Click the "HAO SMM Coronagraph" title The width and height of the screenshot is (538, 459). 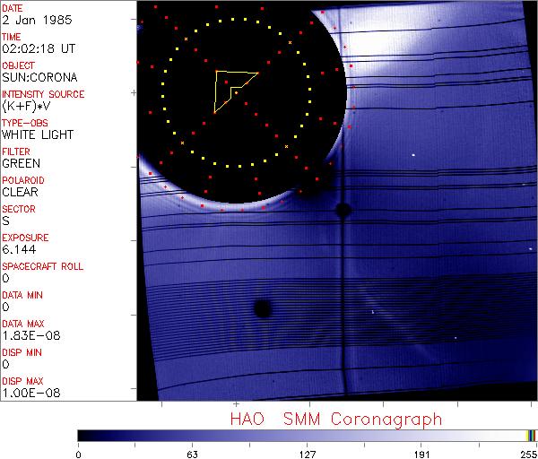coord(336,419)
